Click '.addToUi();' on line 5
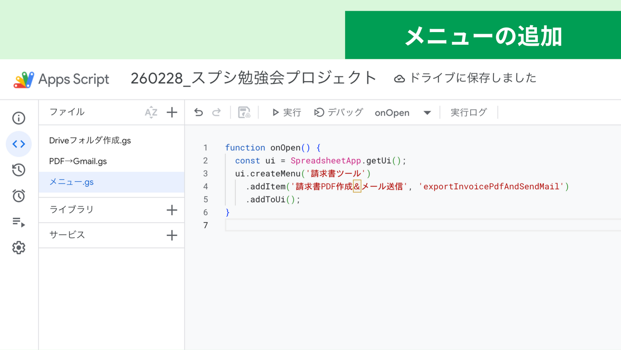 coord(273,199)
